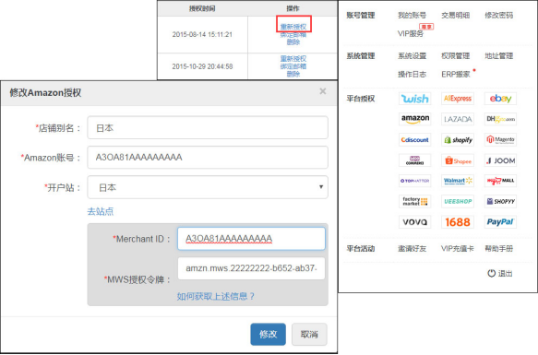Follow the 去站点 link
The height and width of the screenshot is (355, 538).
pos(101,211)
